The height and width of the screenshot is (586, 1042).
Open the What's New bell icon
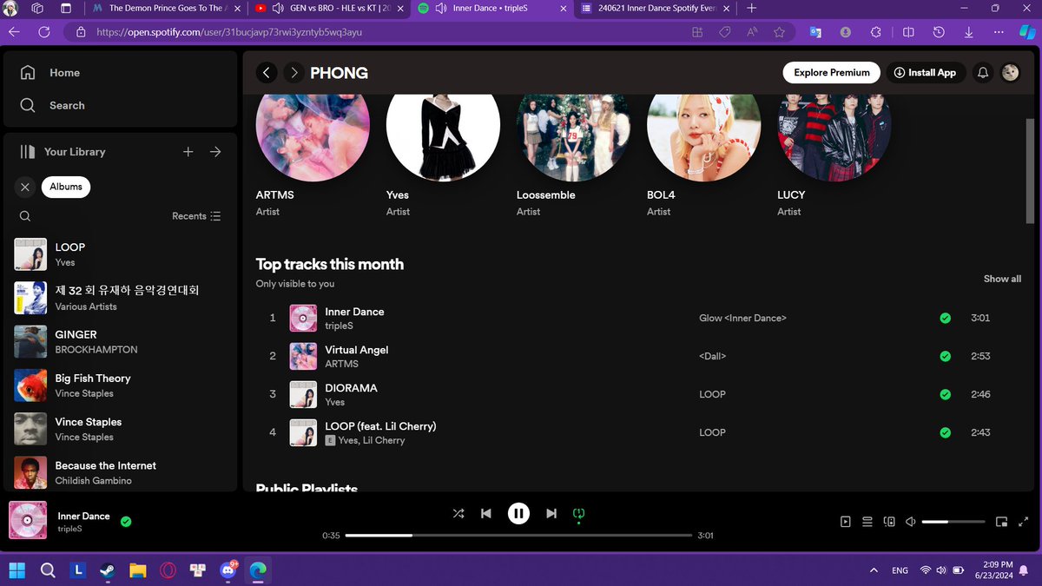983,73
